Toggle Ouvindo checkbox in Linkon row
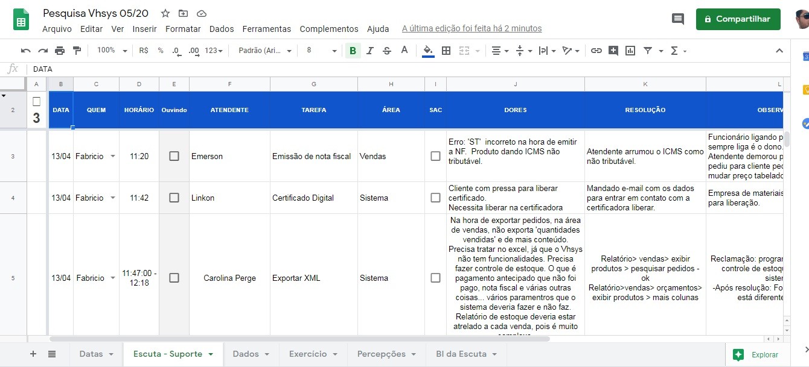This screenshot has height=367, width=809. (174, 198)
